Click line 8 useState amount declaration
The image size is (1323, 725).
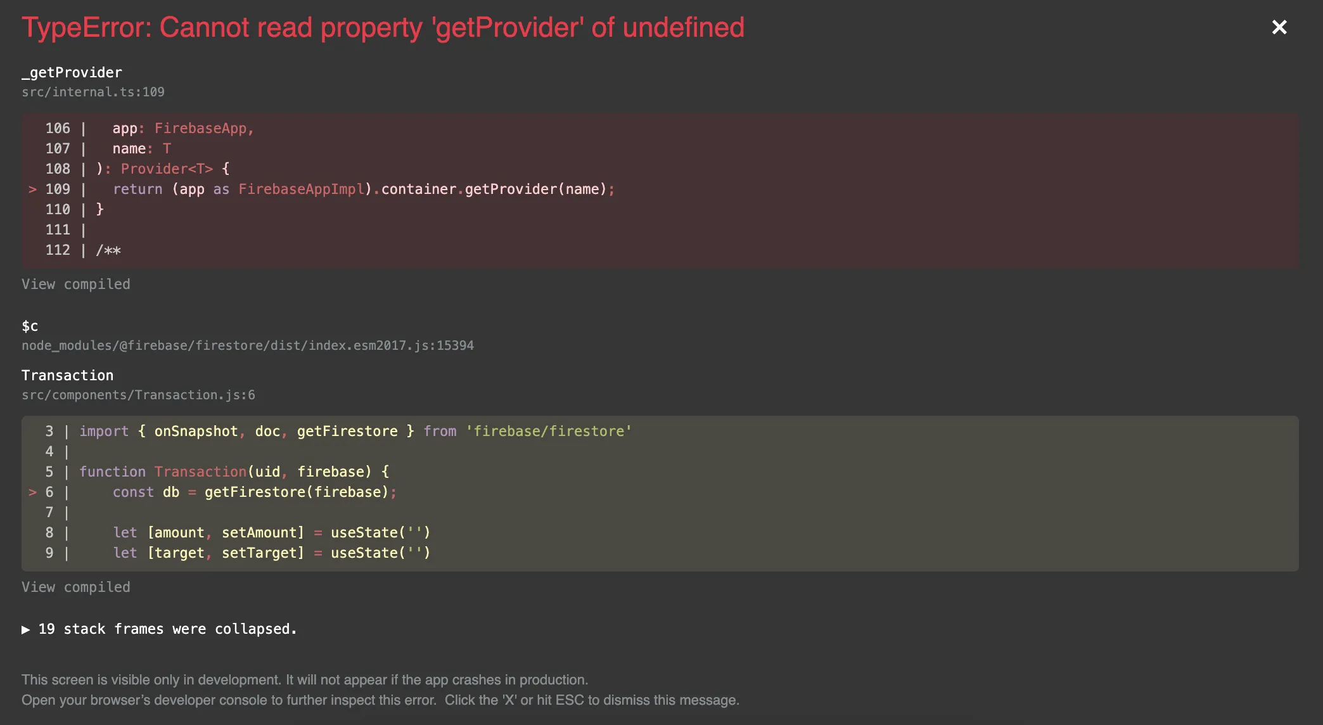[271, 532]
